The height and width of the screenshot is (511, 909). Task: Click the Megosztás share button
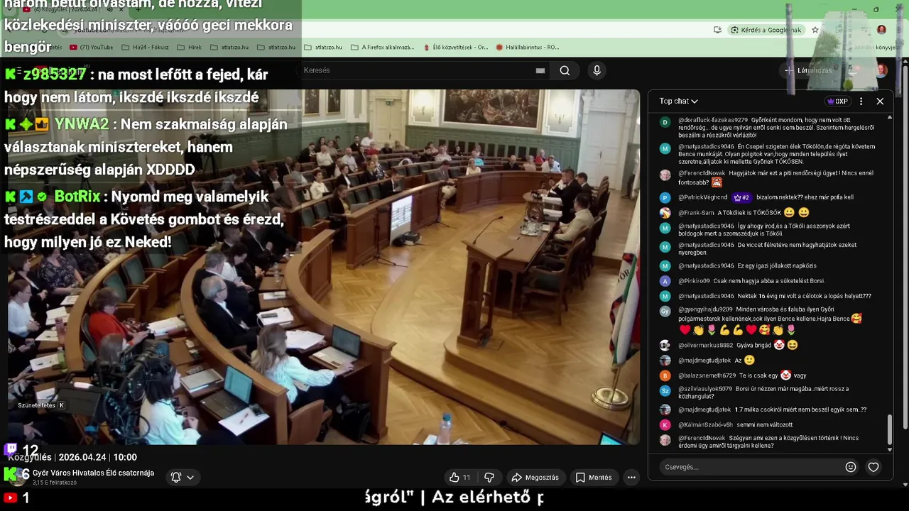pyautogui.click(x=535, y=478)
